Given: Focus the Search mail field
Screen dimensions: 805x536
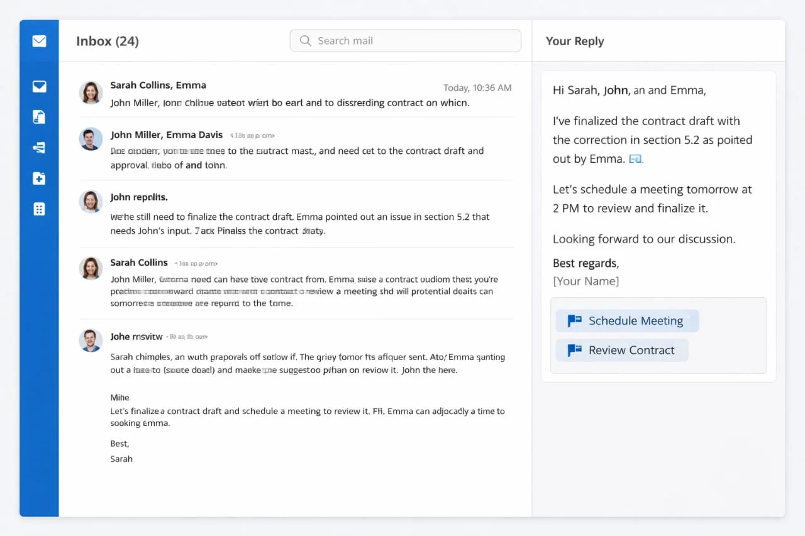Looking at the screenshot, I should pyautogui.click(x=415, y=41).
